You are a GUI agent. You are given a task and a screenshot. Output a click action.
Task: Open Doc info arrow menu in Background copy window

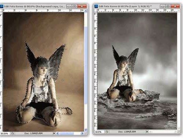point(54,133)
